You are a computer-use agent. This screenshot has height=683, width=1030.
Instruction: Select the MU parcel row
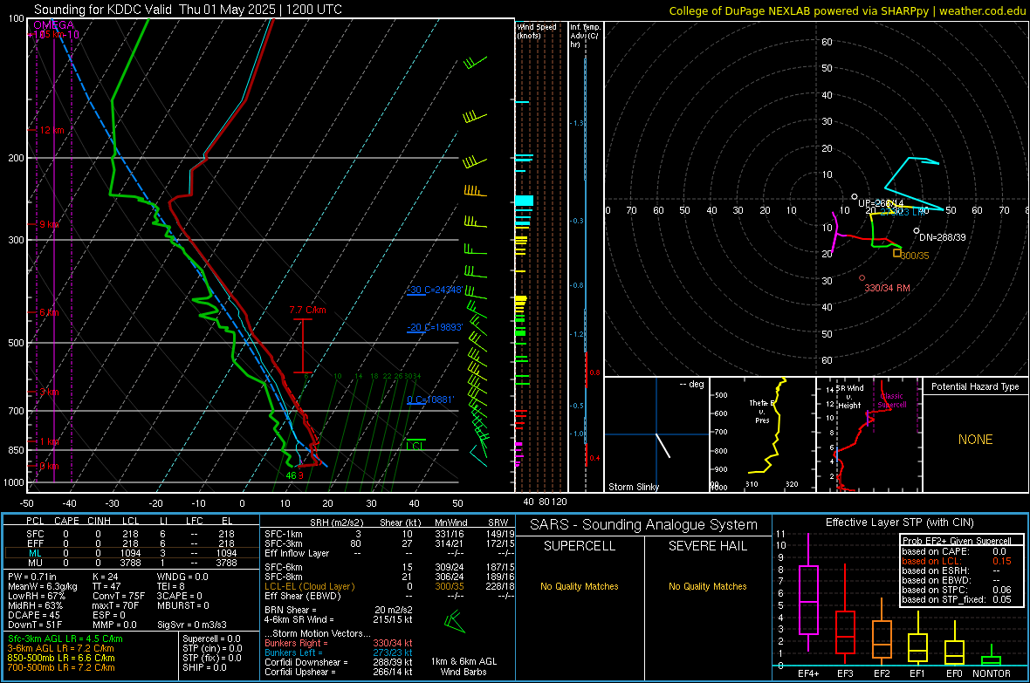[131, 562]
